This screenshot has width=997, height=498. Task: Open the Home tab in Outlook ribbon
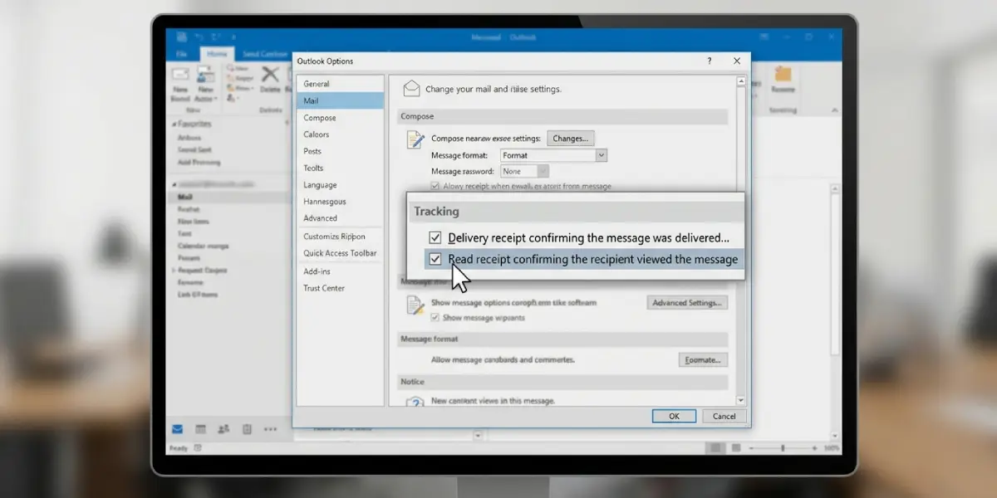coord(216,54)
